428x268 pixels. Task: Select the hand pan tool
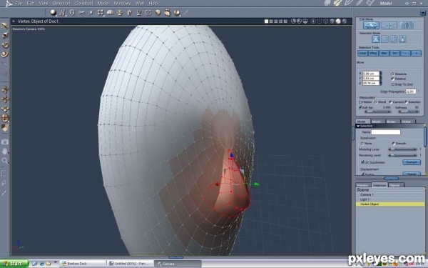click(x=5, y=152)
